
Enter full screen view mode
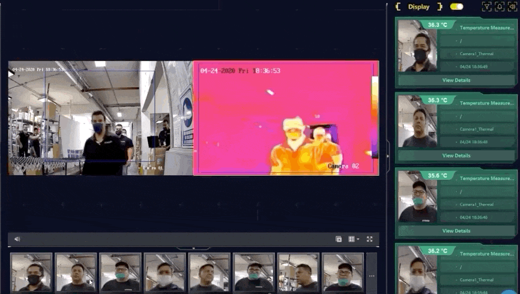[369, 239]
